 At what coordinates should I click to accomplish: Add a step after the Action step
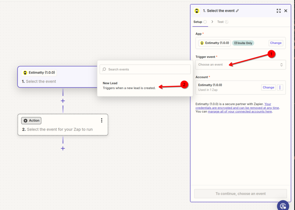coord(63,148)
